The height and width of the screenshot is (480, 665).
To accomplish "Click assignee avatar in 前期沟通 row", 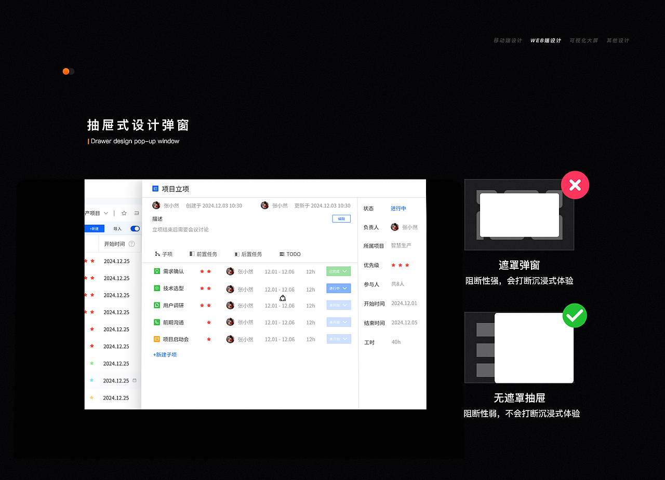I will pos(230,322).
